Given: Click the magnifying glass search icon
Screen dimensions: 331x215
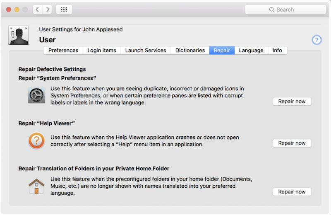Looking at the screenshot, I should [x=272, y=10].
